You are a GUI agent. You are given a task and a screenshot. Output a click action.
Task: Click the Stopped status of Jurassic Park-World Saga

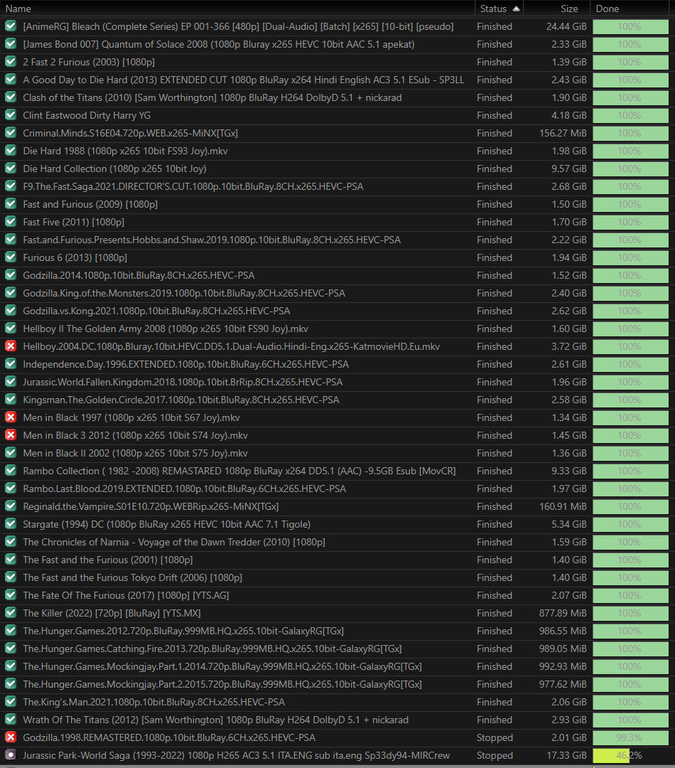click(x=495, y=755)
